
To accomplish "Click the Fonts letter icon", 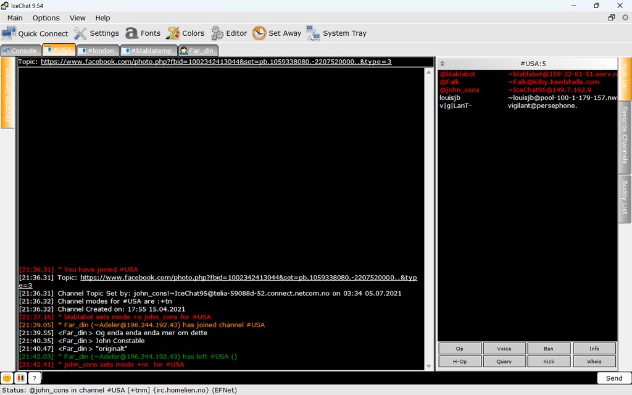I will click(x=131, y=33).
